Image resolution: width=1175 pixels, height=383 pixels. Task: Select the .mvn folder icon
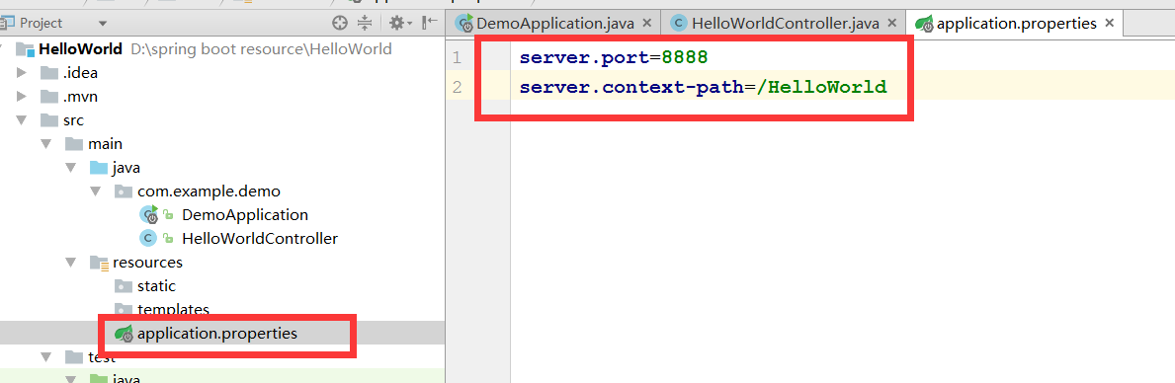48,98
